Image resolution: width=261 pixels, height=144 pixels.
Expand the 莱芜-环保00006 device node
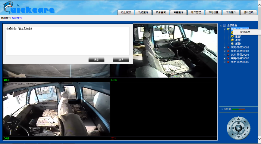click(224, 62)
